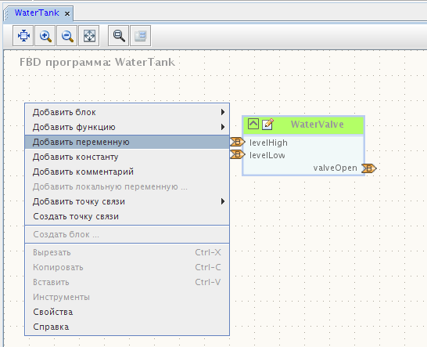Click the fit-to-window icon
Viewport: 427px width, 347px height.
pyautogui.click(x=89, y=36)
